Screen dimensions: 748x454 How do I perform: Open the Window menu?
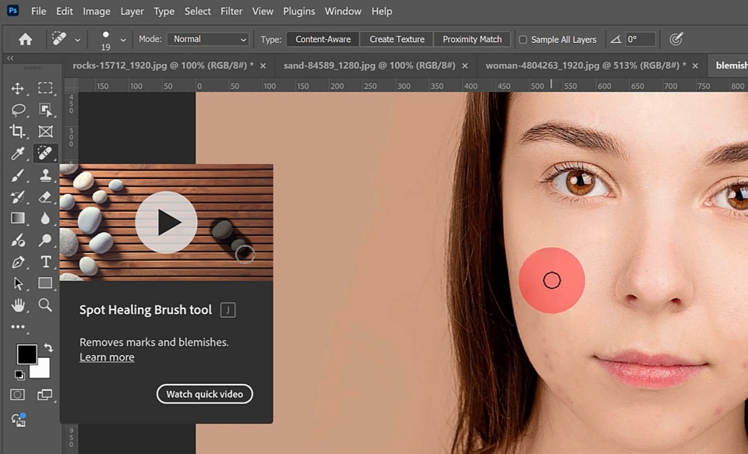[343, 11]
